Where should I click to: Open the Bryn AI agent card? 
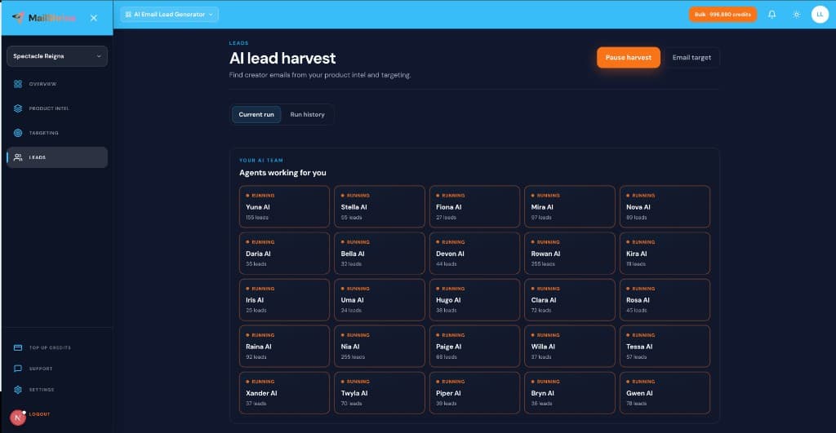[569, 393]
